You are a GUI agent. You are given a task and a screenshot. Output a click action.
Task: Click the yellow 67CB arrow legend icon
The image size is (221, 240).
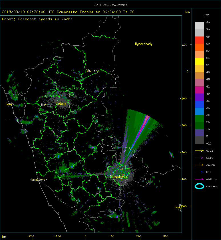199,151
